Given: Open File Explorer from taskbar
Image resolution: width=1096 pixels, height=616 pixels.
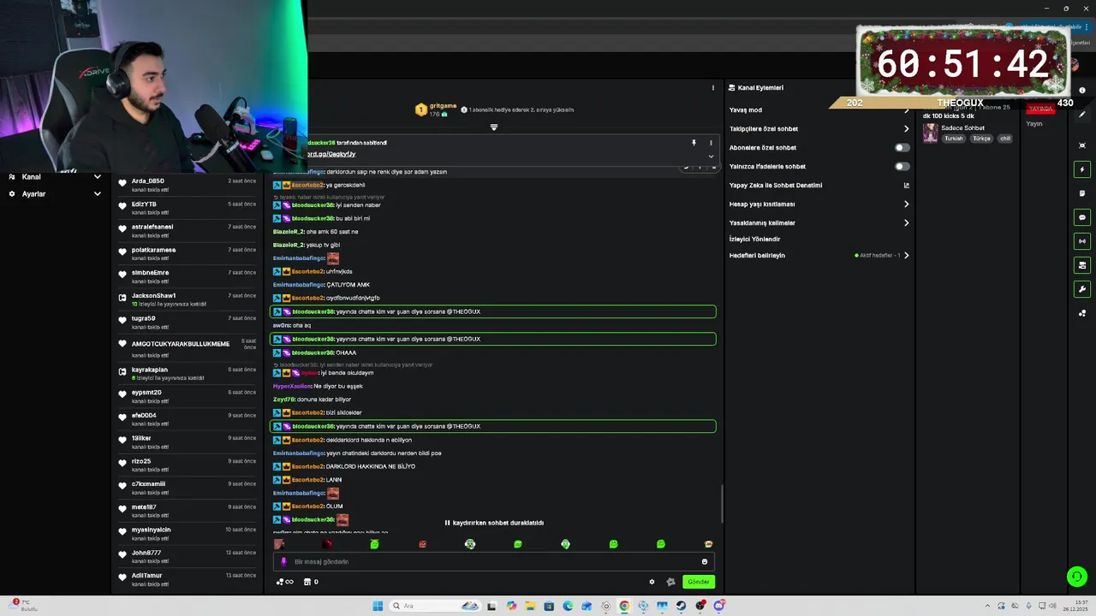Looking at the screenshot, I should 530,606.
